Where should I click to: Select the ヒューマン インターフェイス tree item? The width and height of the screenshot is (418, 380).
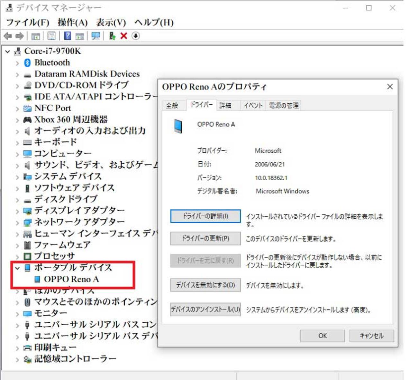tap(96, 233)
